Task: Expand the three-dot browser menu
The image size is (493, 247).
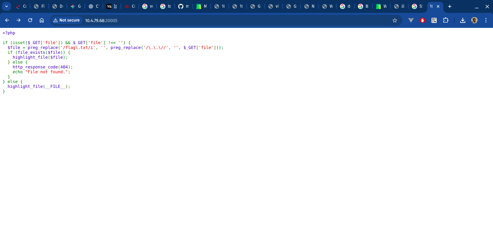Action: pyautogui.click(x=486, y=20)
